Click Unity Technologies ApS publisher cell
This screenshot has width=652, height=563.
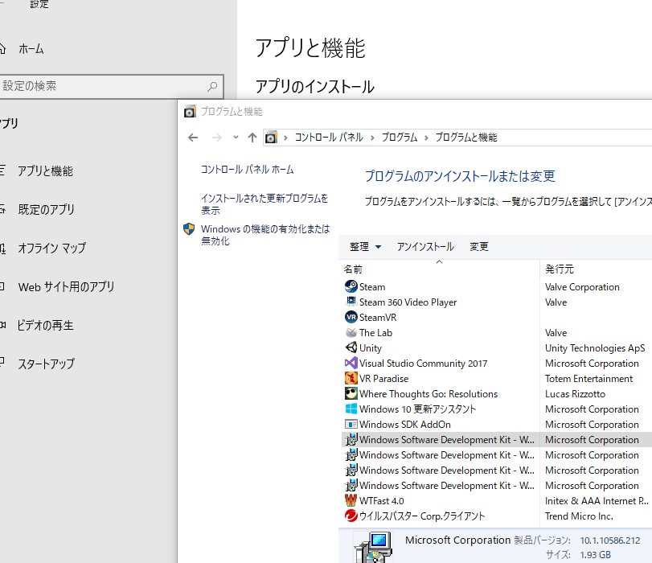pyautogui.click(x=595, y=348)
